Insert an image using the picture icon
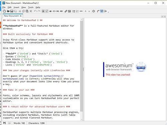 click(69, 11)
